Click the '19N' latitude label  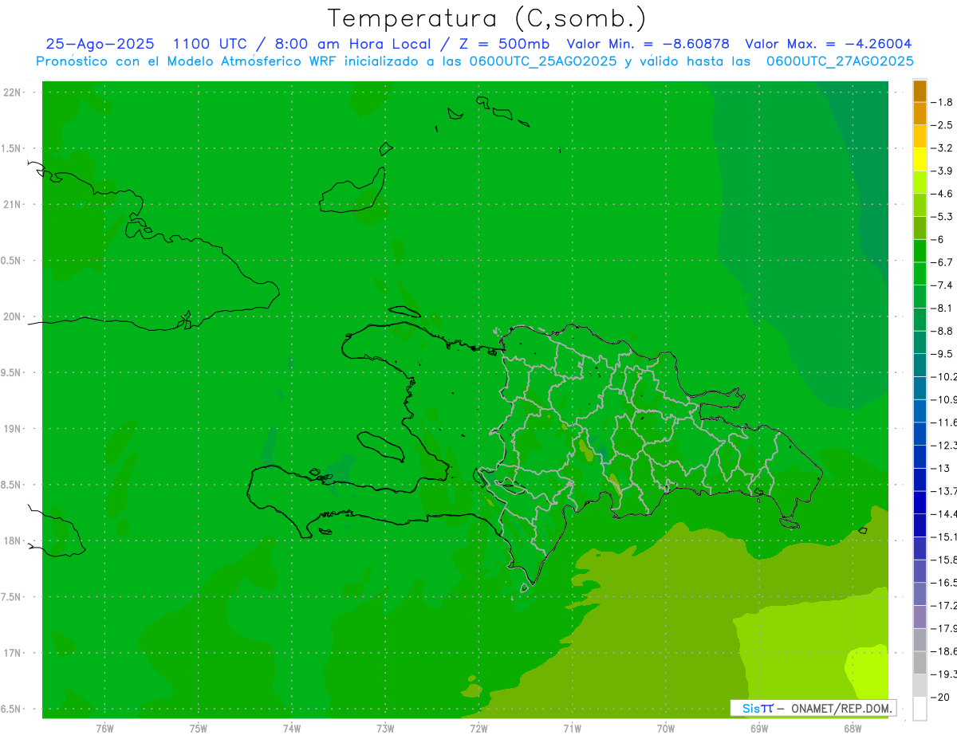[13, 429]
